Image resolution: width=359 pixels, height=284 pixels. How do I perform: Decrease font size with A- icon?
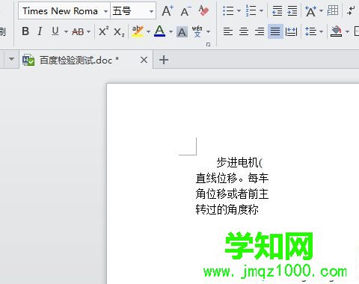(185, 11)
